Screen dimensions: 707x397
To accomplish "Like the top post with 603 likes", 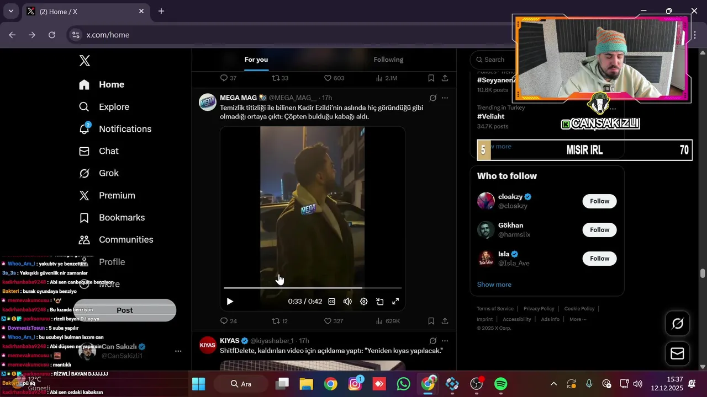I will pyautogui.click(x=334, y=78).
